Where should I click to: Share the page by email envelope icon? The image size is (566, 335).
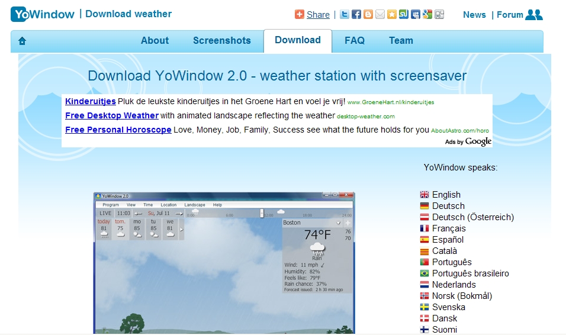click(380, 14)
